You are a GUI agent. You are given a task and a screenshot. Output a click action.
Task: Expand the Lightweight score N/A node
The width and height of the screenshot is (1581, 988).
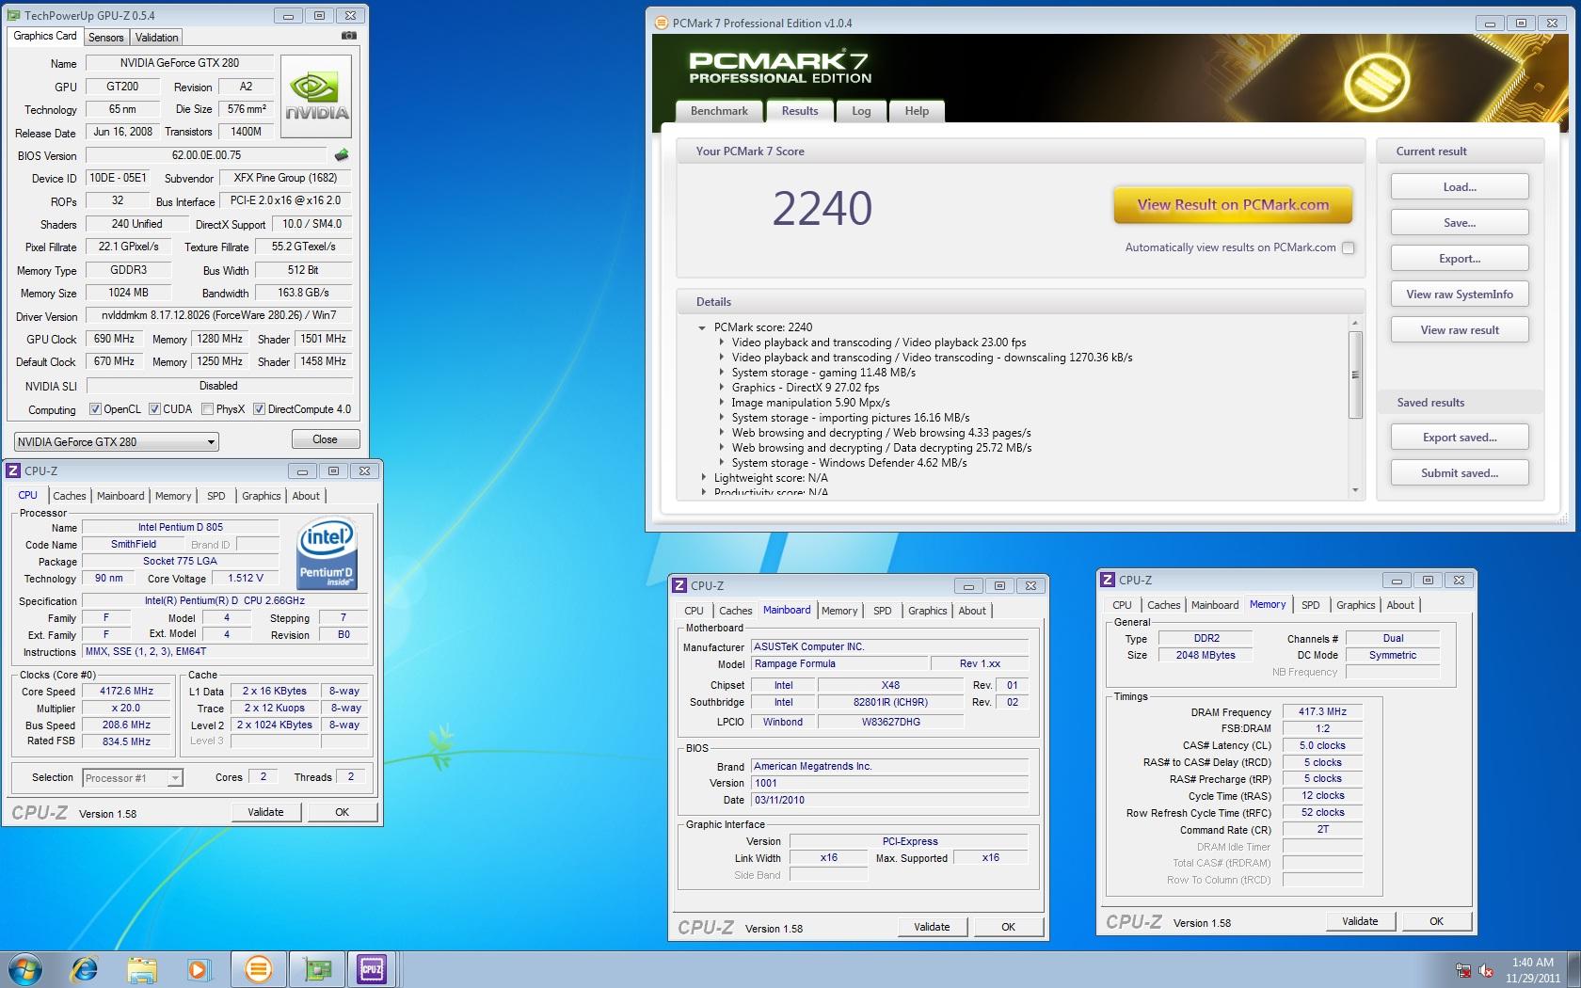pos(703,478)
